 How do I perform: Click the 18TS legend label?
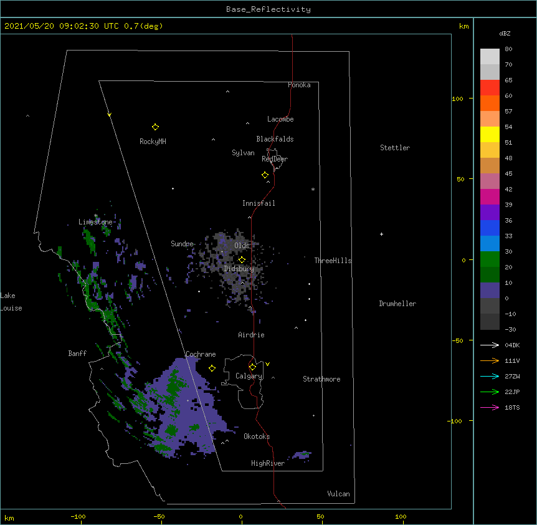512,407
